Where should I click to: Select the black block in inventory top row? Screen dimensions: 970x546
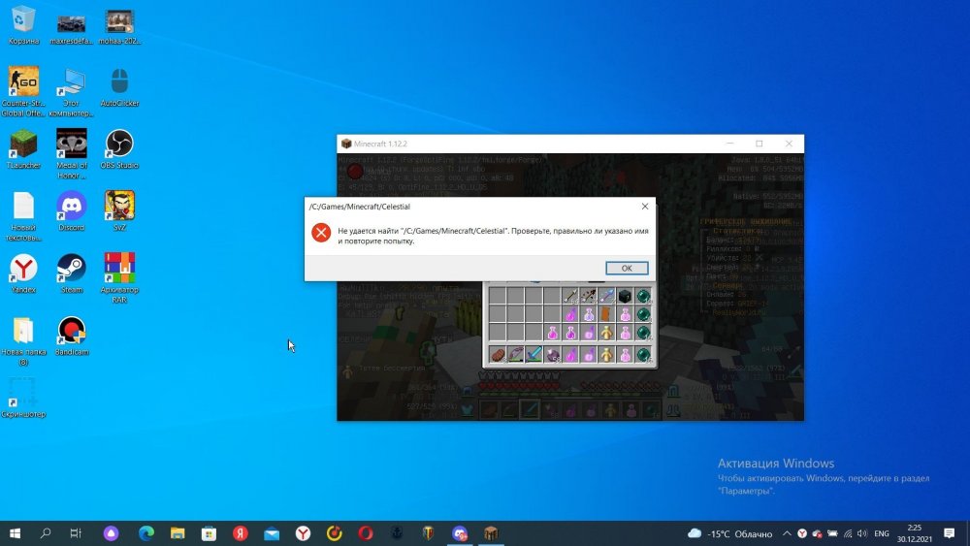point(625,296)
